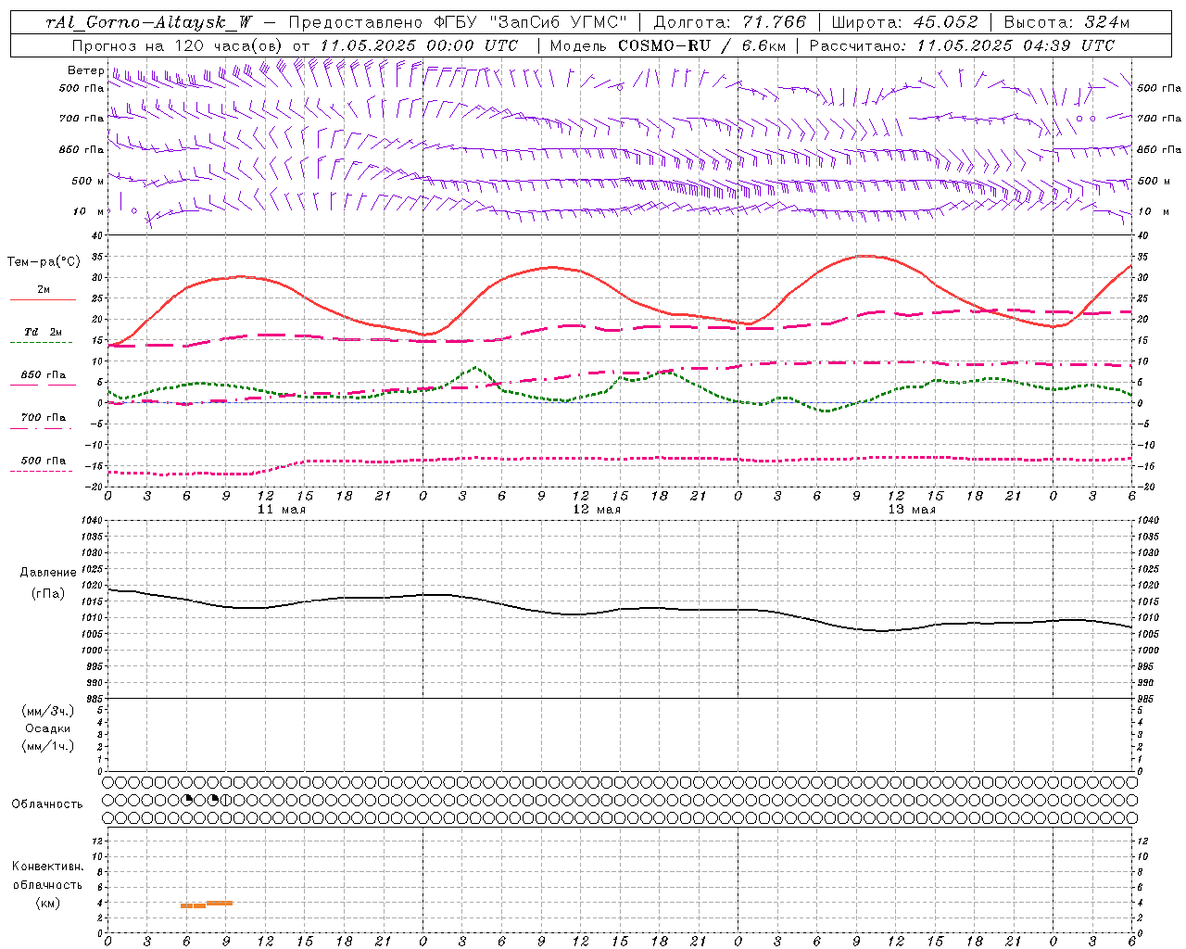The height and width of the screenshot is (949, 1186).
Task: Click the longitude value Долгота: 71.766
Action: pyautogui.click(x=730, y=22)
